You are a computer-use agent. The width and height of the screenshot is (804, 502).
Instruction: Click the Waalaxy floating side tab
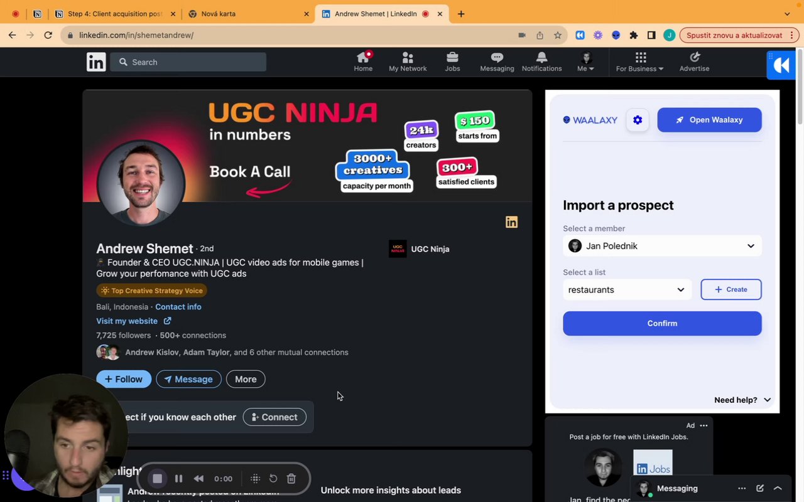coord(781,65)
